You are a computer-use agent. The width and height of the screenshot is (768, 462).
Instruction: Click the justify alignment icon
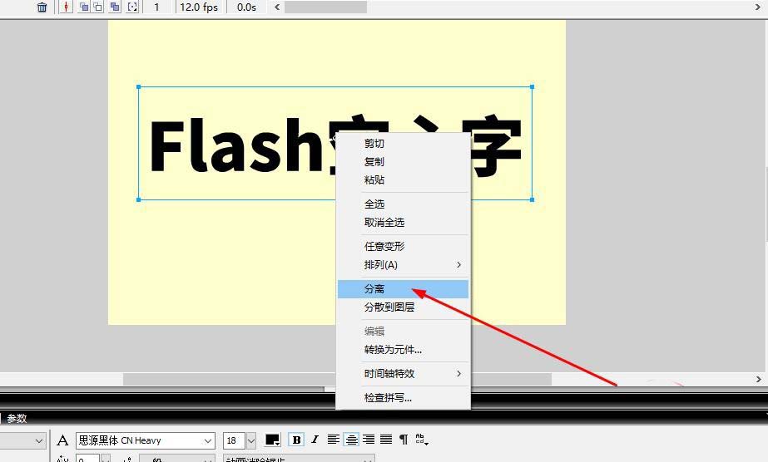point(386,440)
